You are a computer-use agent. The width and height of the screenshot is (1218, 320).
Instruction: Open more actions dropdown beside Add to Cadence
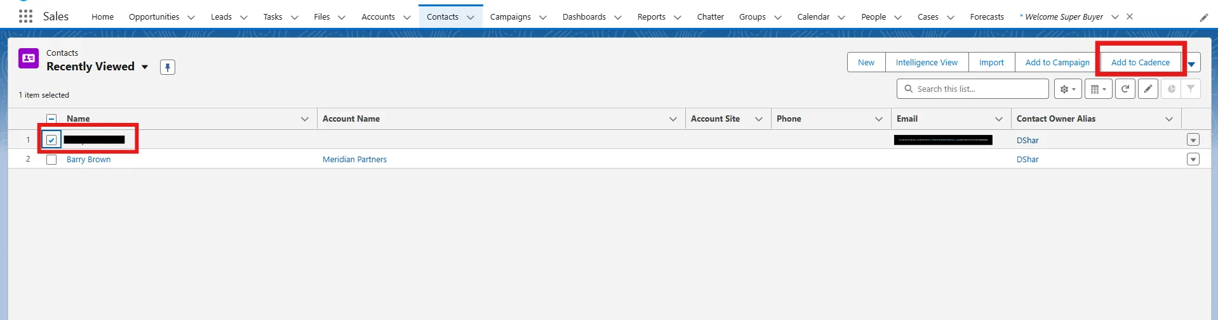click(1191, 63)
